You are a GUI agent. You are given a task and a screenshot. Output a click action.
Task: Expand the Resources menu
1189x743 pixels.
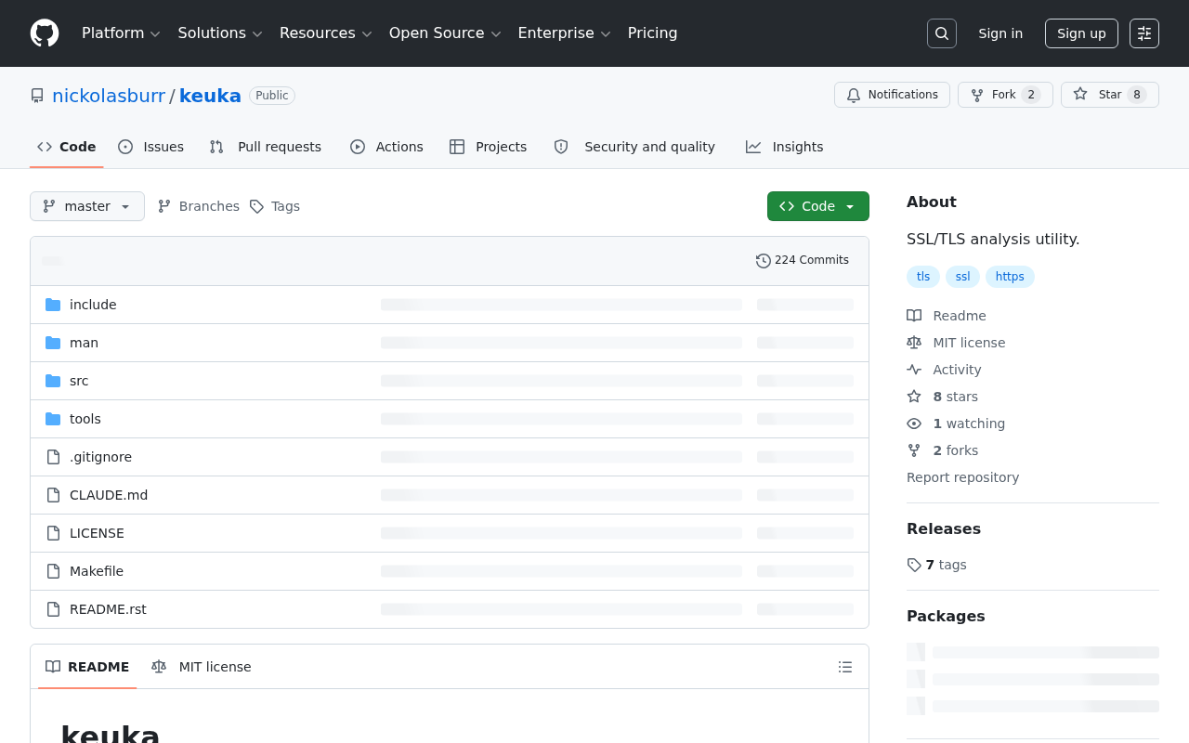(325, 33)
